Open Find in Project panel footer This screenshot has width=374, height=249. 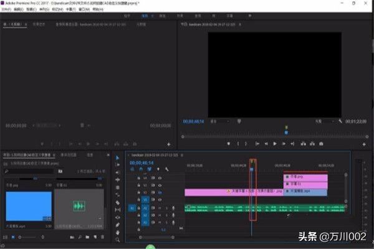coord(80,237)
